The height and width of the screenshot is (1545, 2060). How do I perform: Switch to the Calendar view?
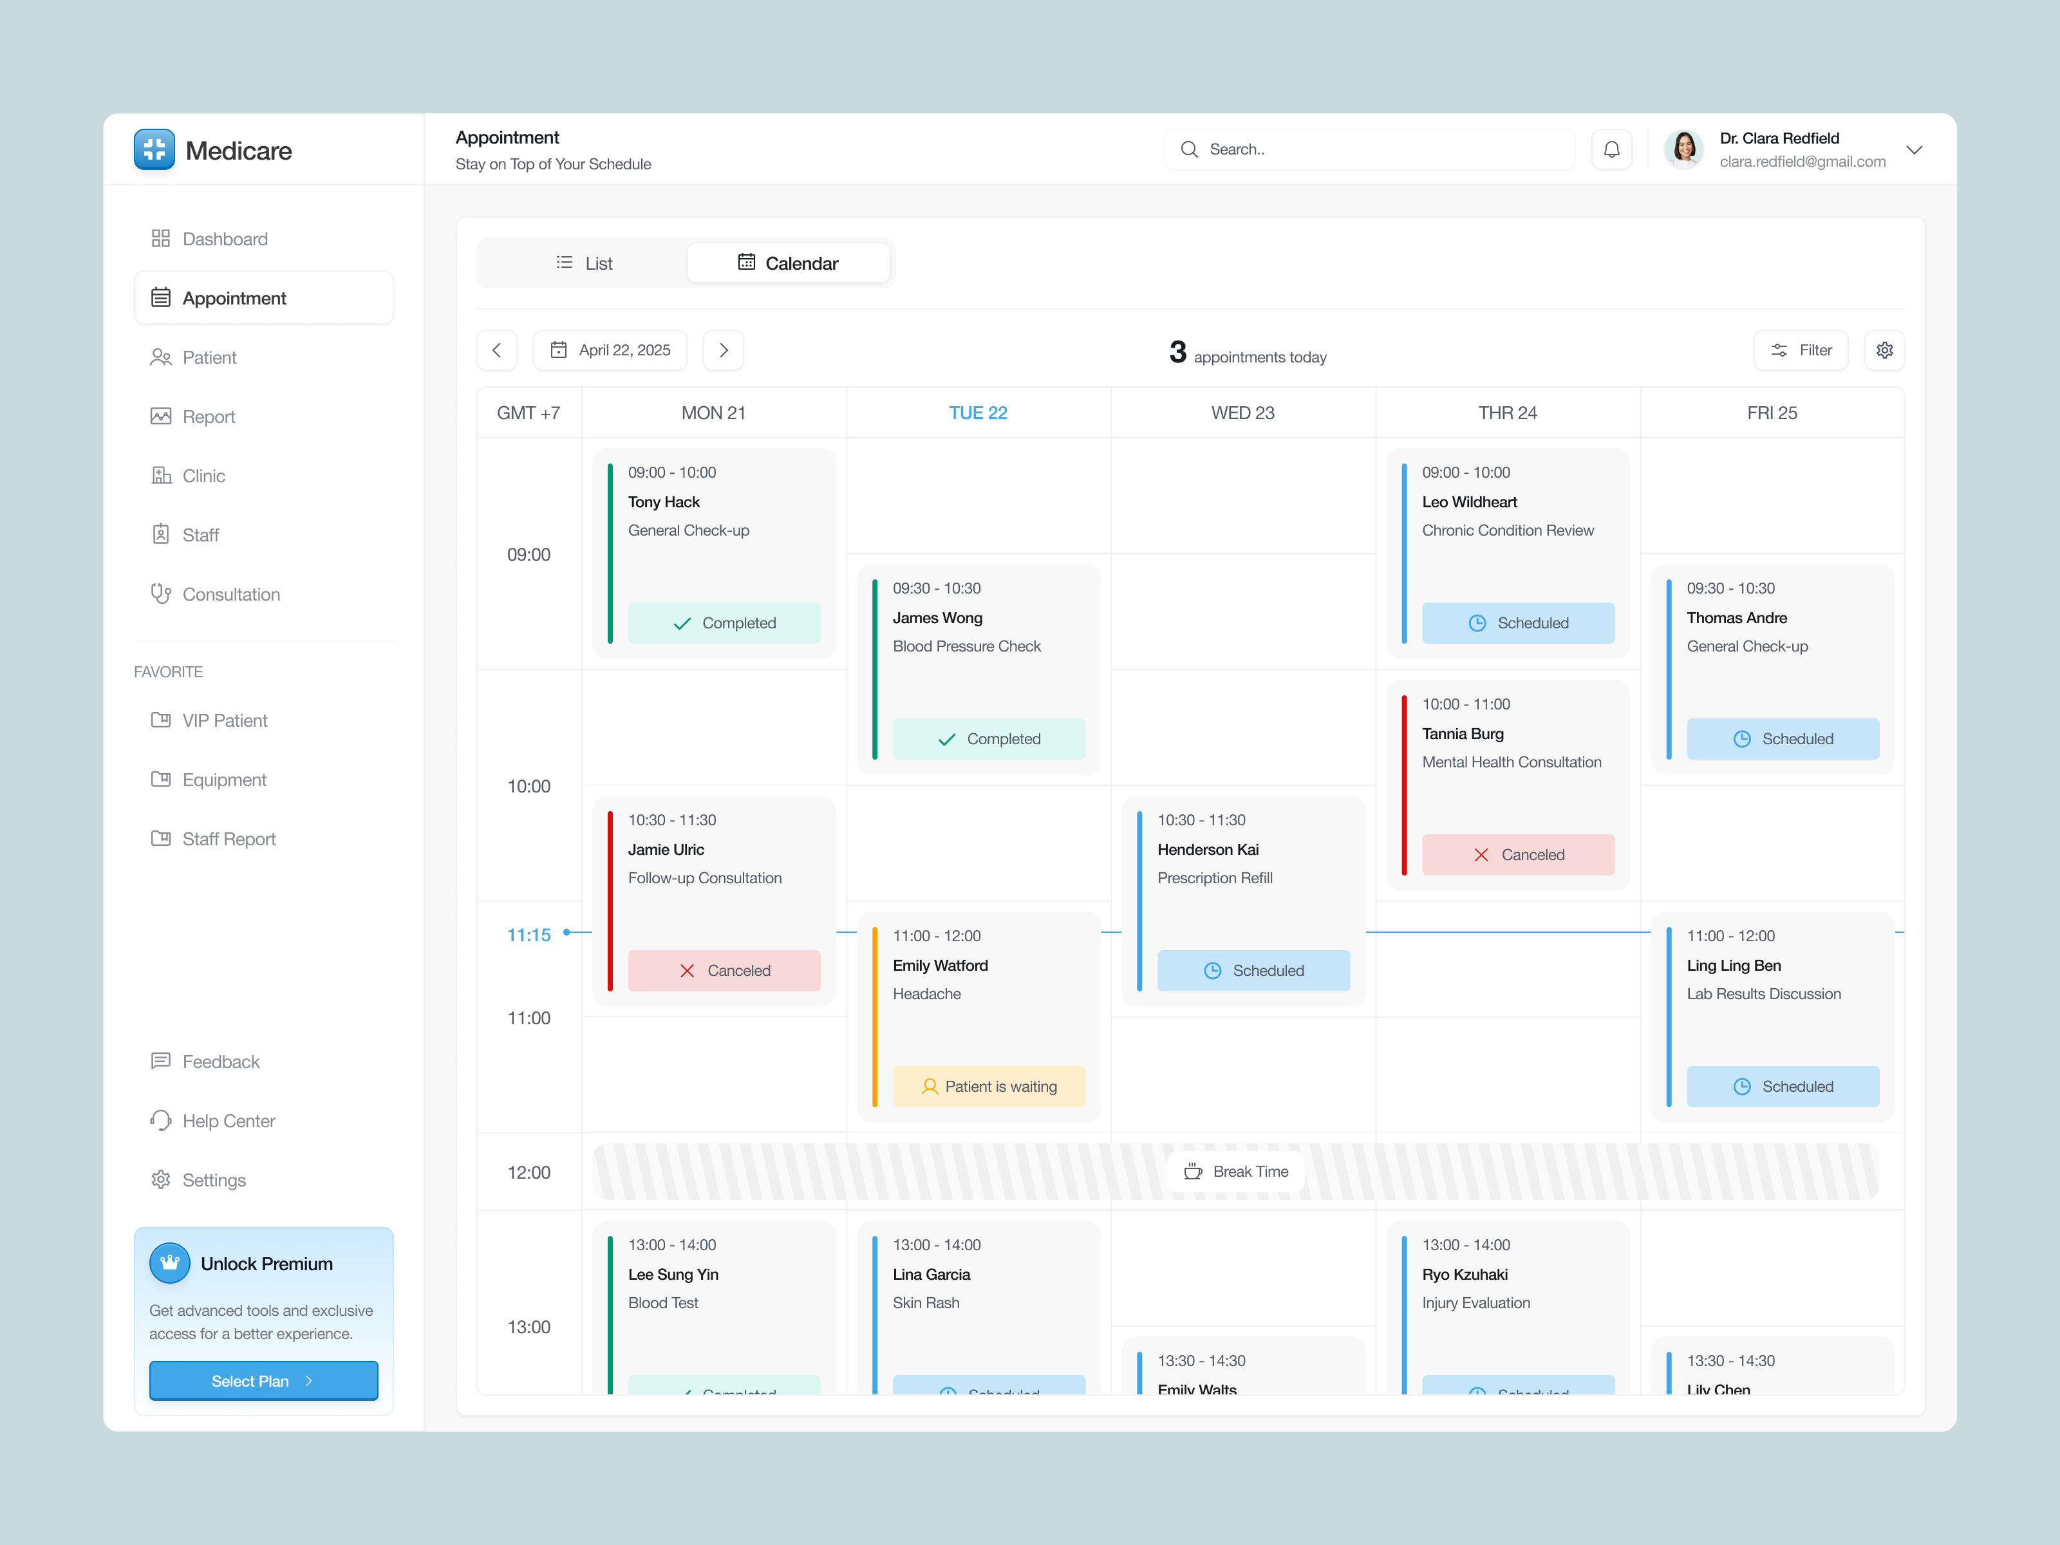[x=788, y=263]
